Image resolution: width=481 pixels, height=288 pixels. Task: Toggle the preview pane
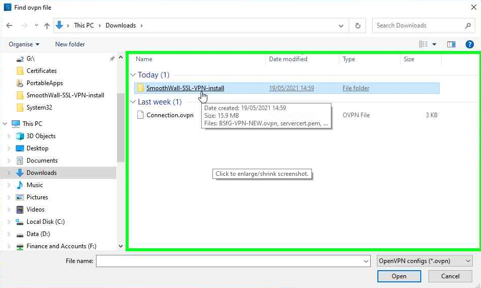451,44
